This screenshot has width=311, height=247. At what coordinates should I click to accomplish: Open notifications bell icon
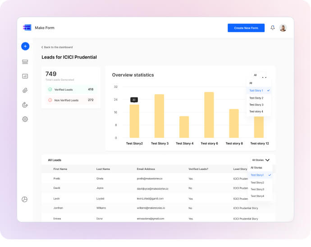(x=272, y=28)
